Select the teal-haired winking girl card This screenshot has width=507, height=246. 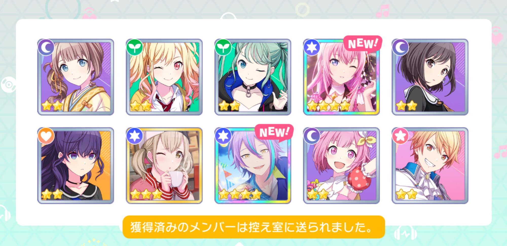coord(253,77)
